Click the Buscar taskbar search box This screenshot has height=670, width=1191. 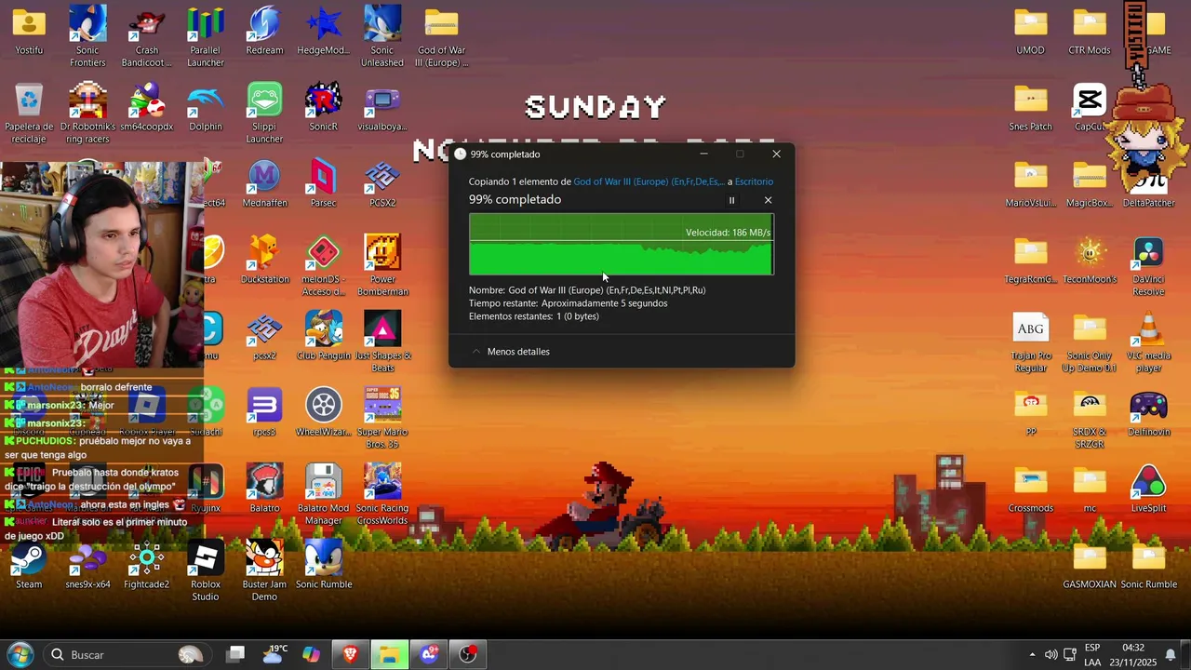point(127,654)
